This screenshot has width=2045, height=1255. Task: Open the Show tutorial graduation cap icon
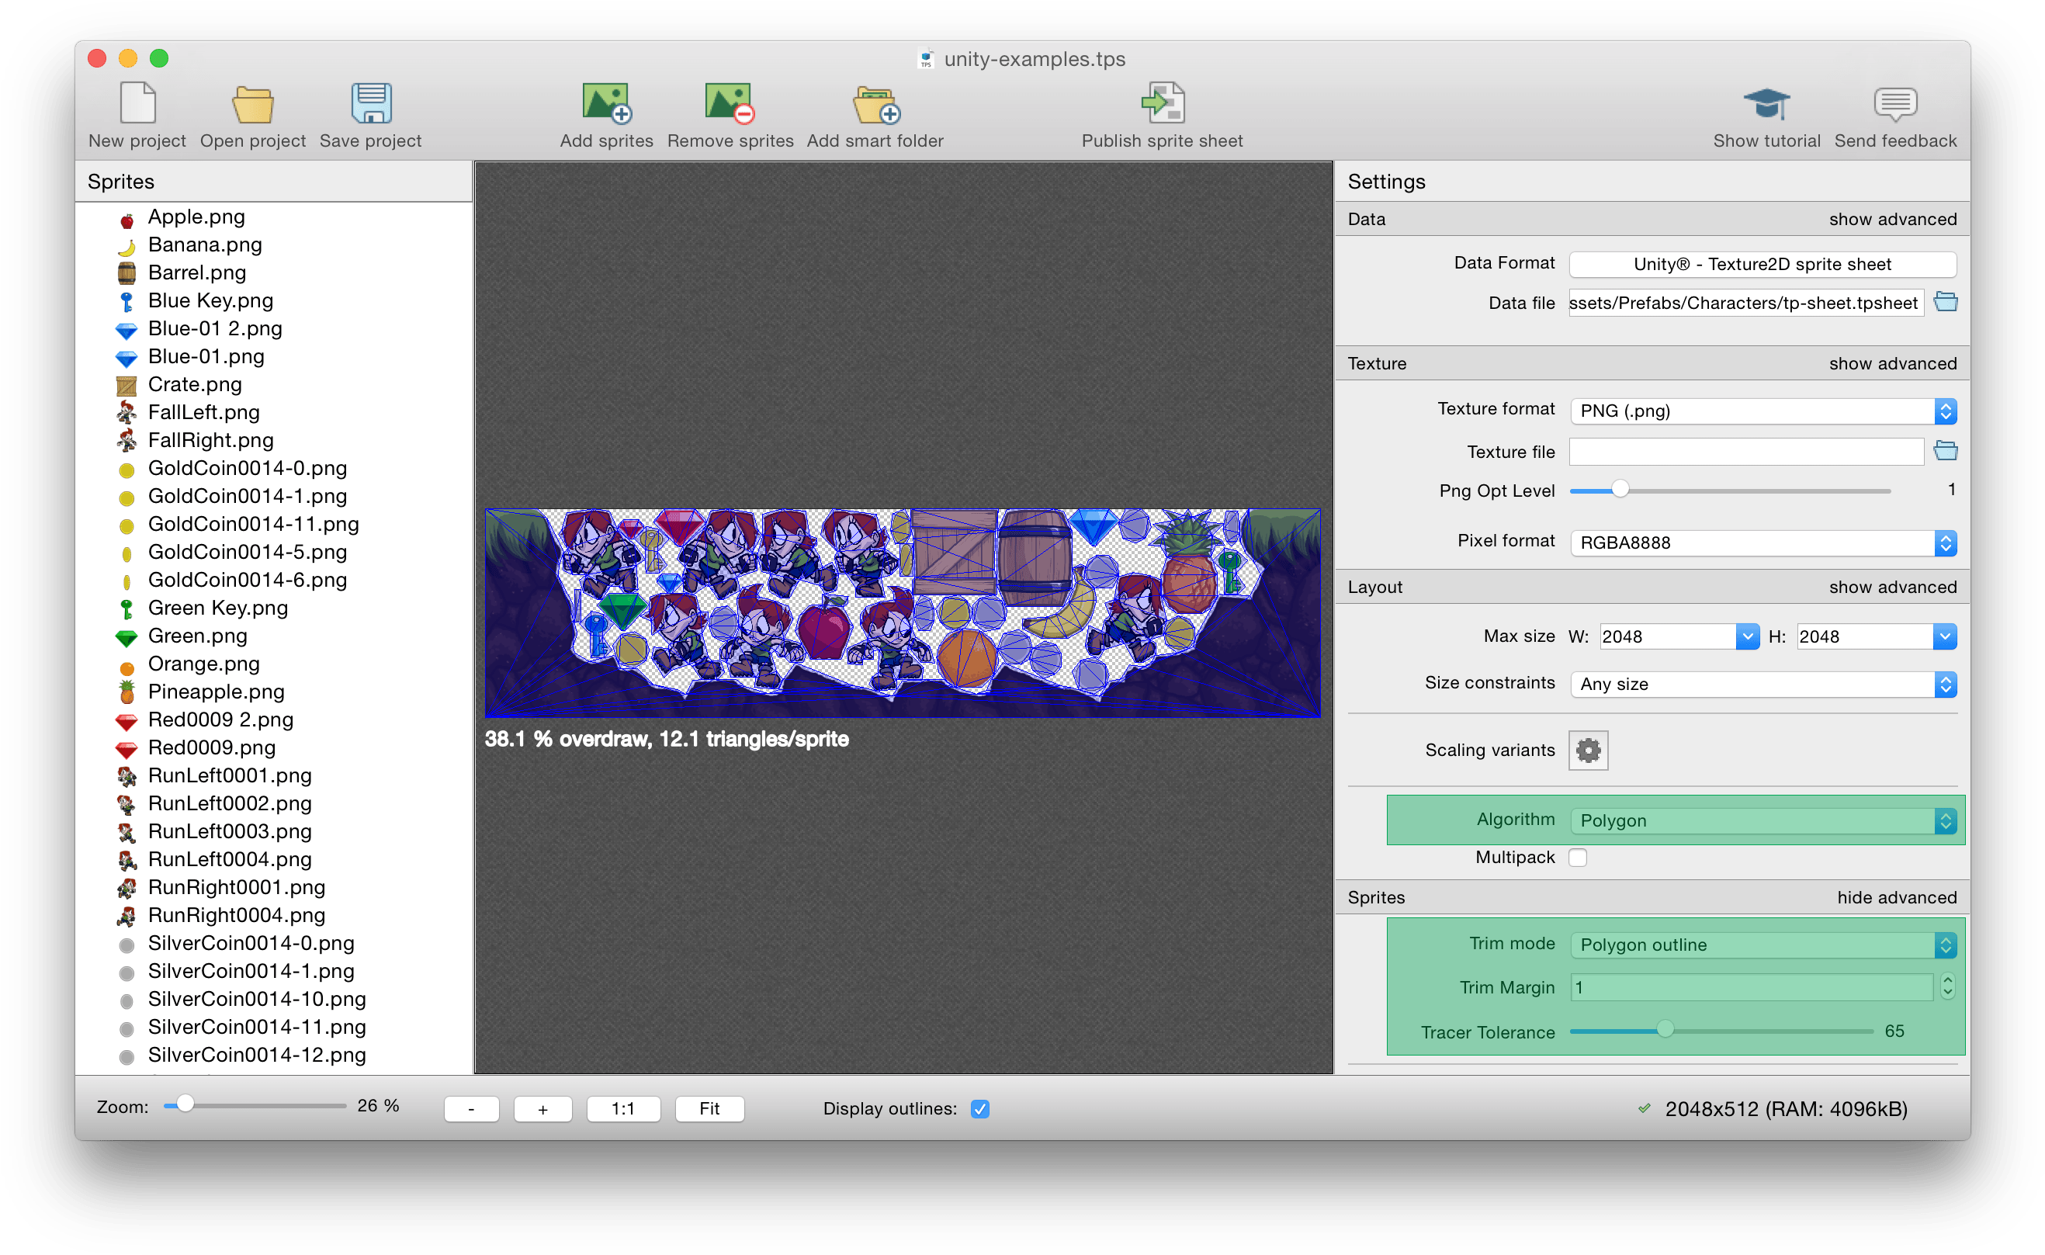tap(1766, 104)
